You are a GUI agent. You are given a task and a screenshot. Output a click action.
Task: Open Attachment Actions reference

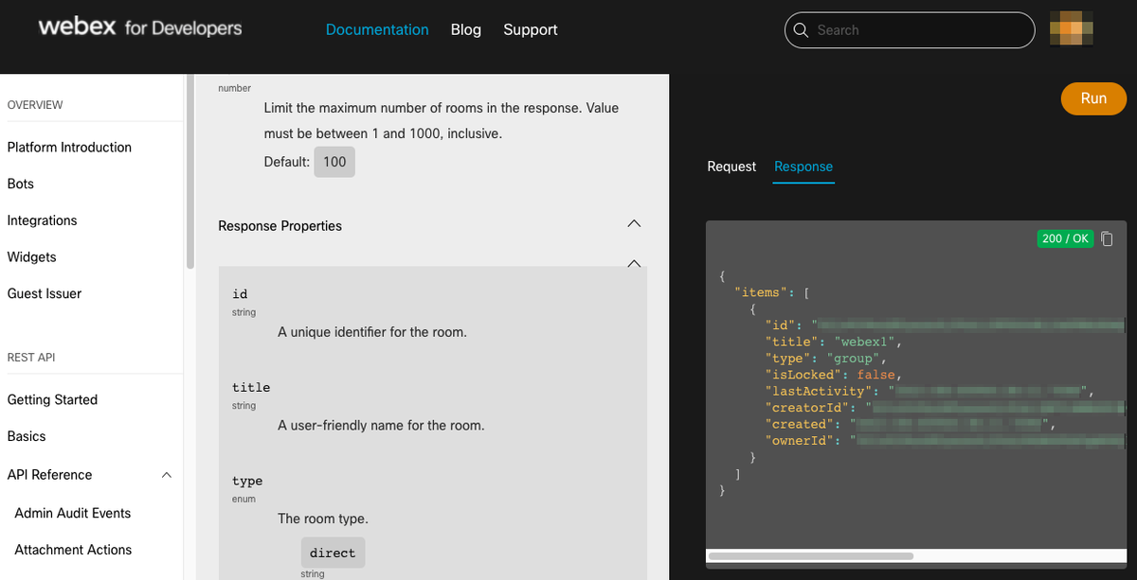pyautogui.click(x=73, y=550)
